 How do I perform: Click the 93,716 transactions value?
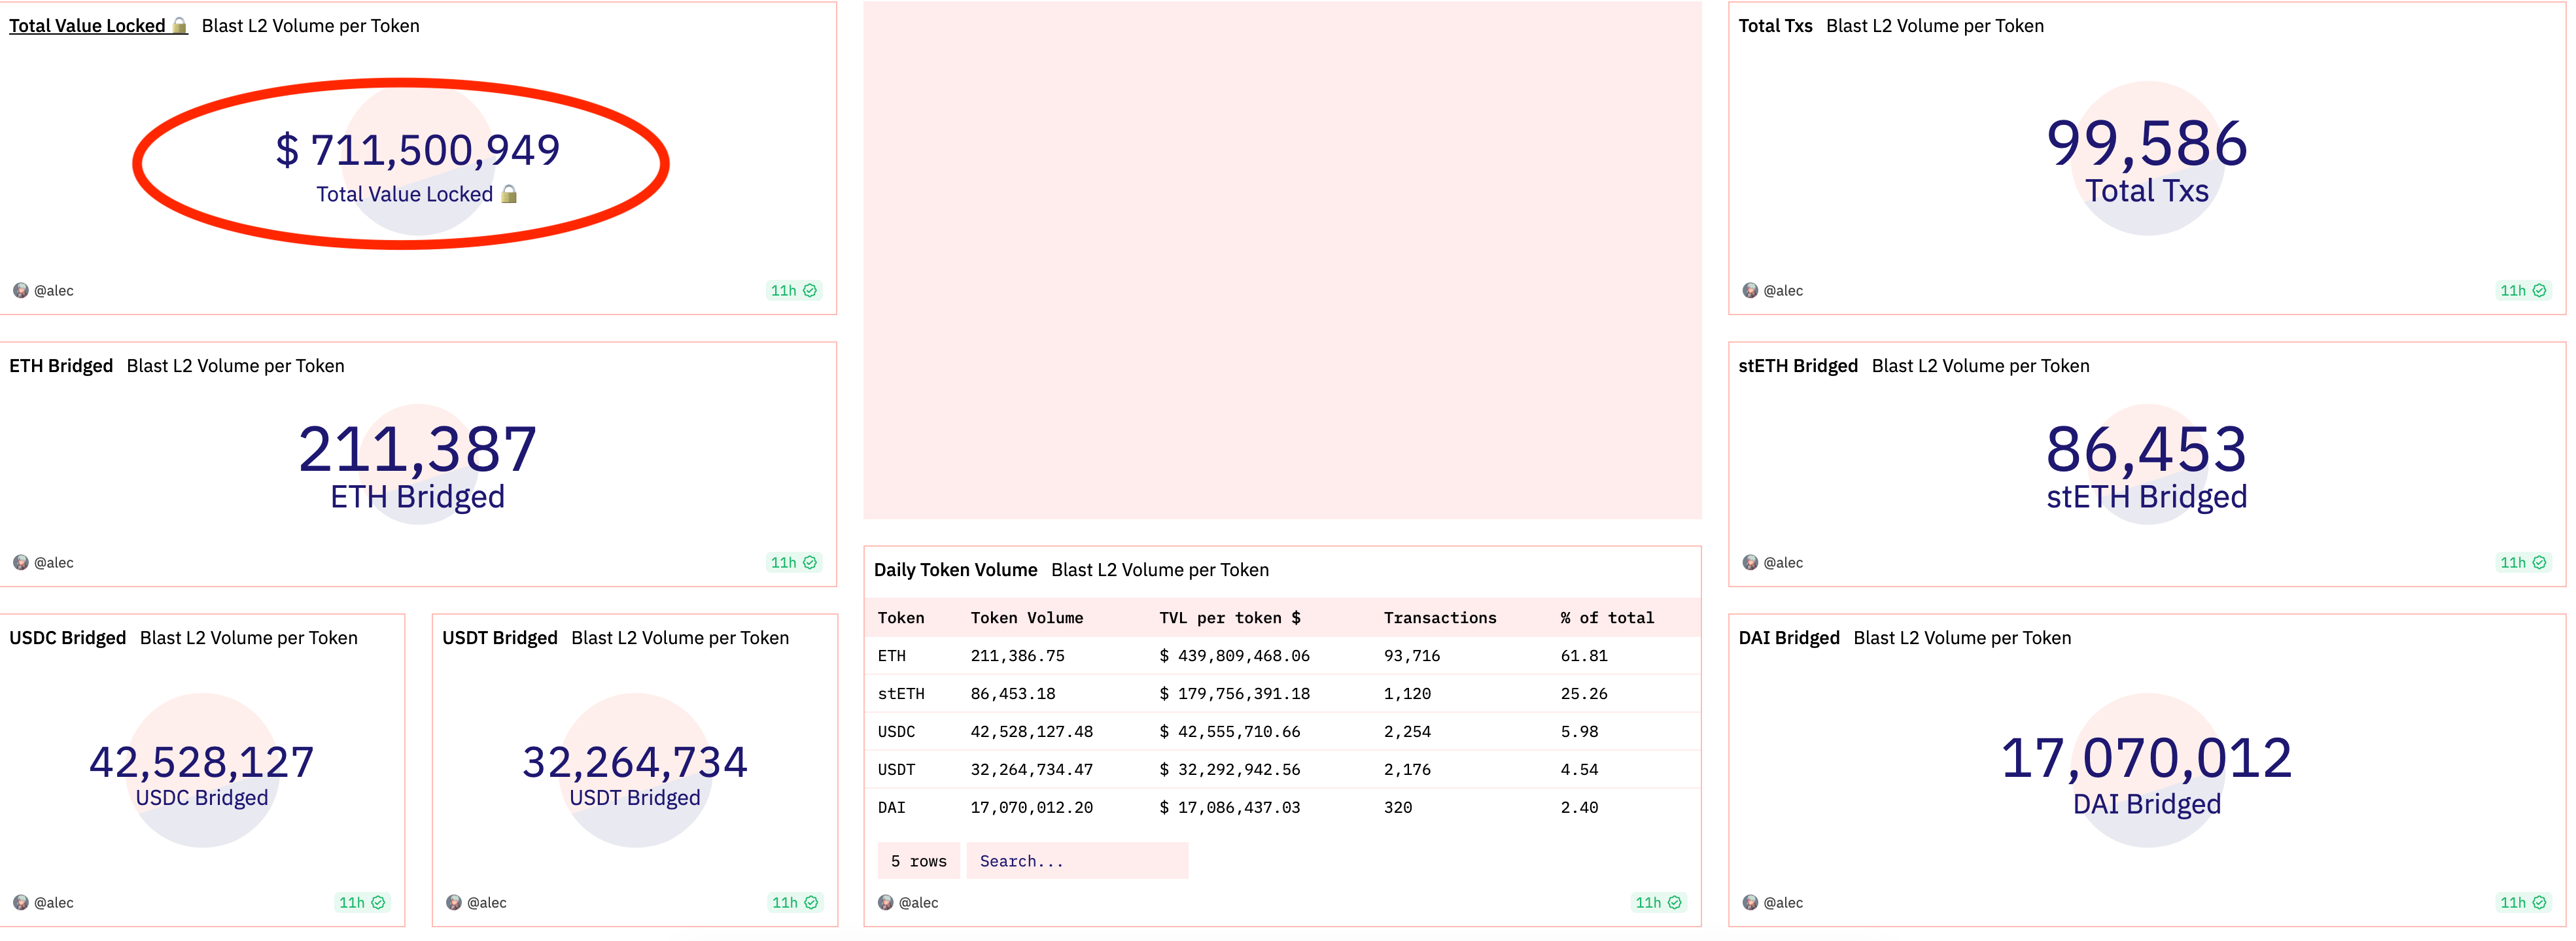click(x=1412, y=656)
